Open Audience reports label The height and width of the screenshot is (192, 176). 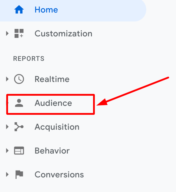(53, 103)
